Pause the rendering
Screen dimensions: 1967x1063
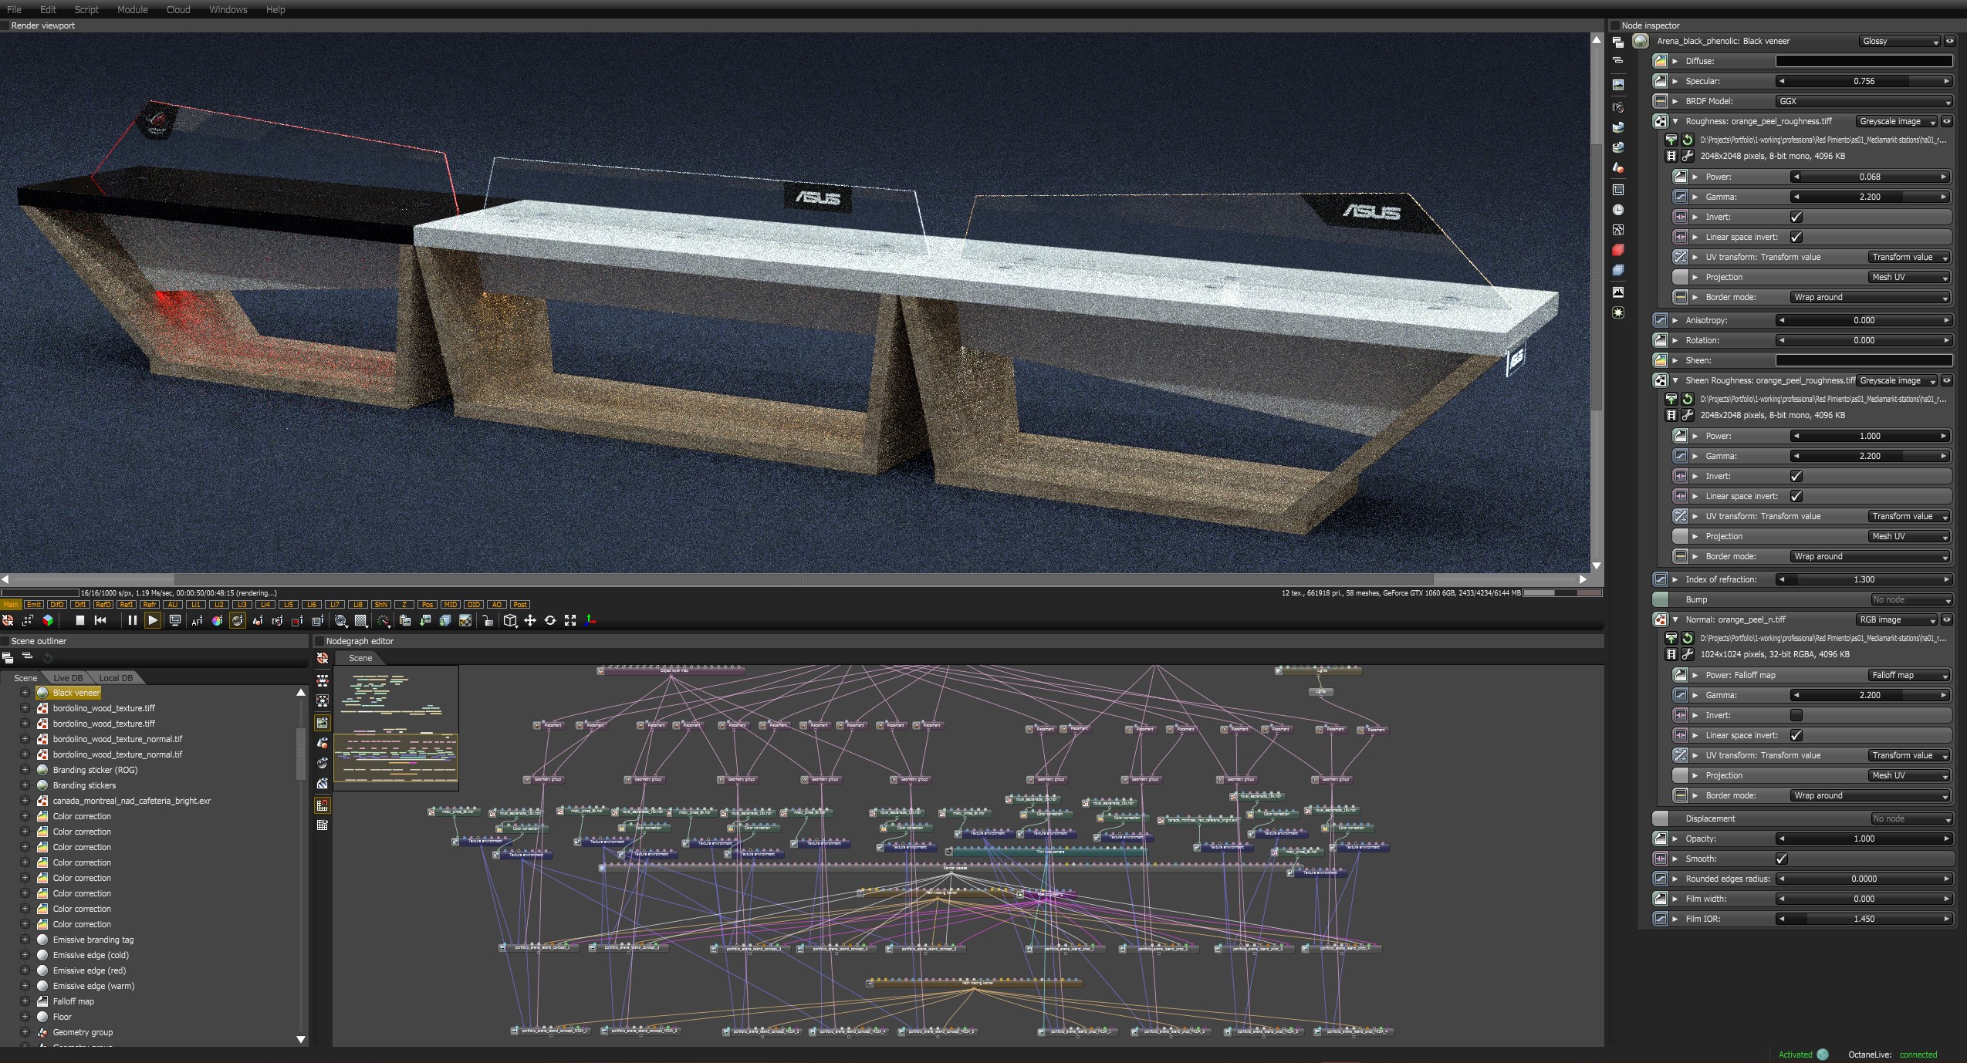click(x=132, y=620)
